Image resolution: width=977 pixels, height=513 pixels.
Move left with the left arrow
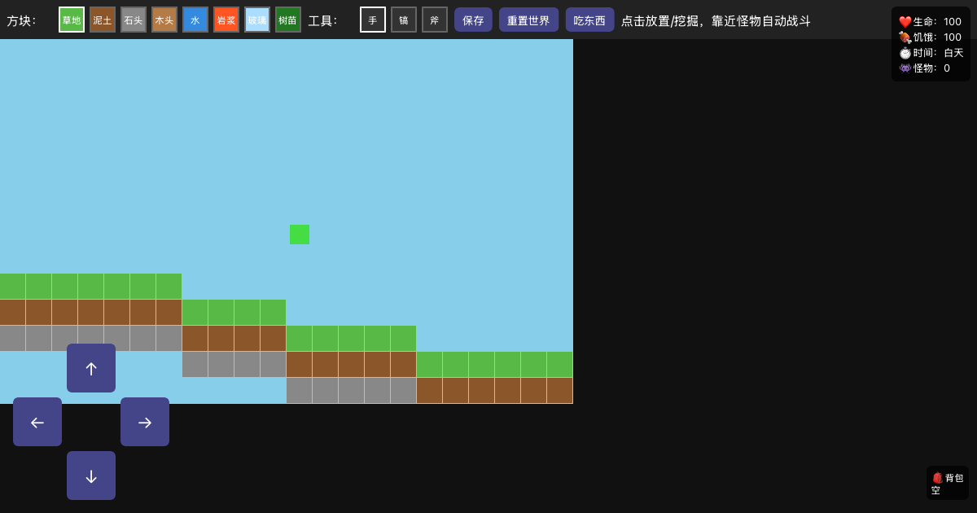point(37,422)
